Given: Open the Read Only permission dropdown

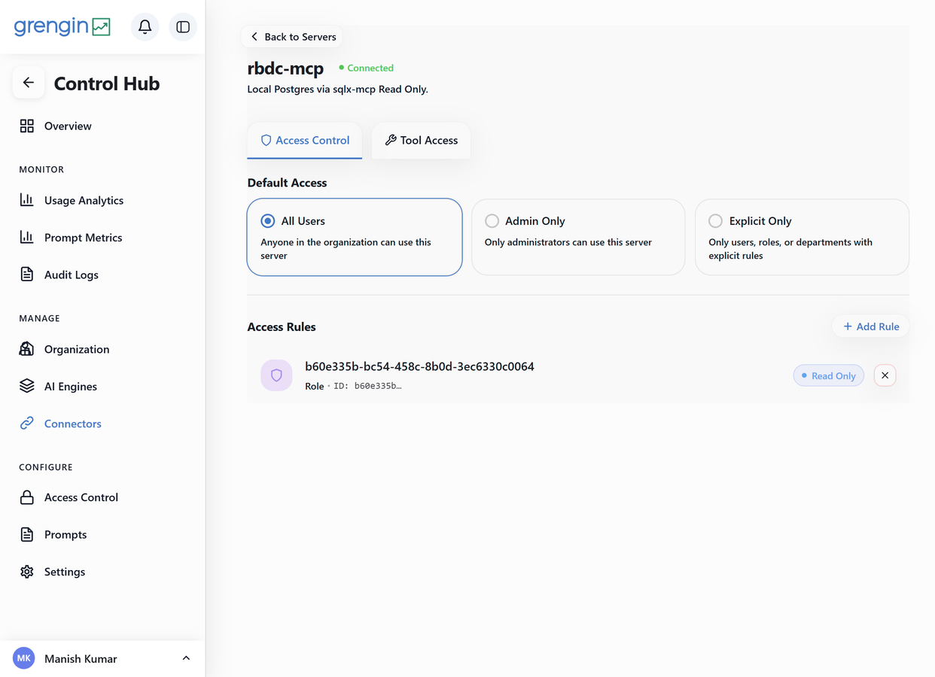Looking at the screenshot, I should 828,375.
